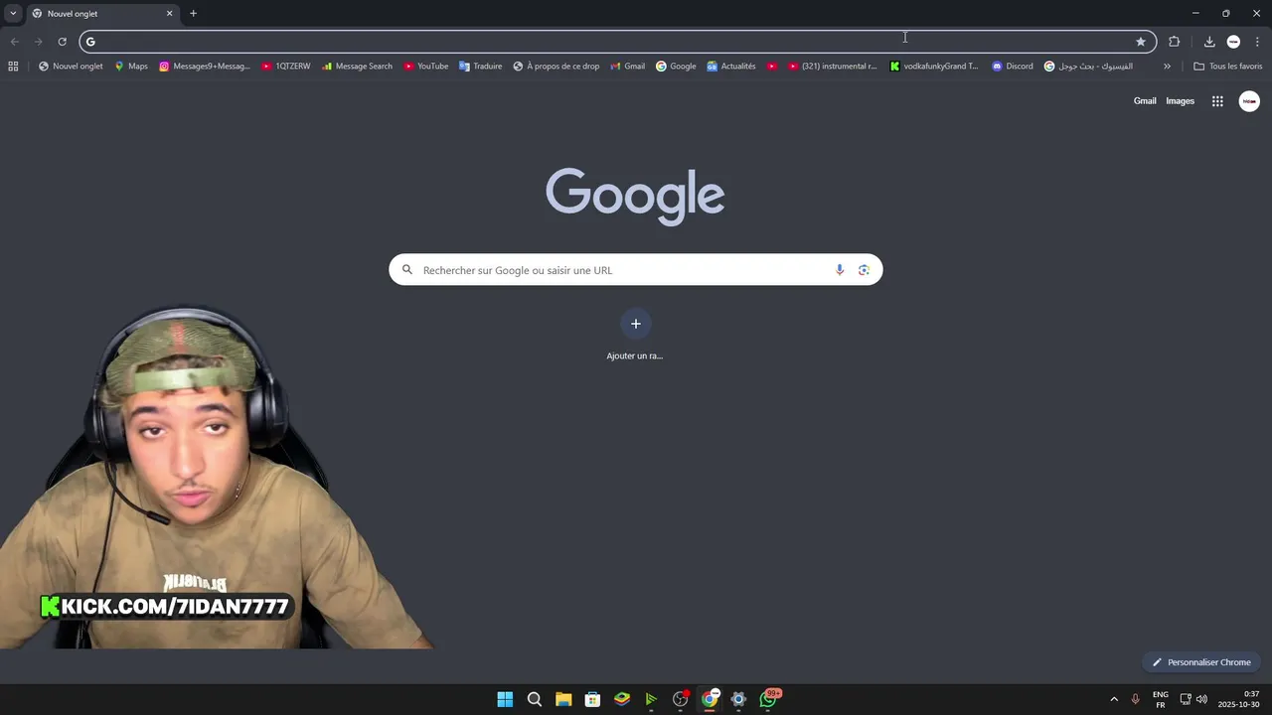Start voice search with microphone icon
Screen dimensions: 1272x715
pos(840,270)
